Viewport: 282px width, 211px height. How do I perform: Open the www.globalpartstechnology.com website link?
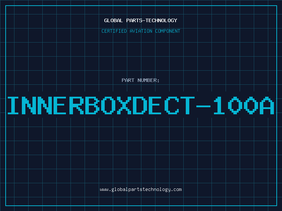(x=141, y=190)
